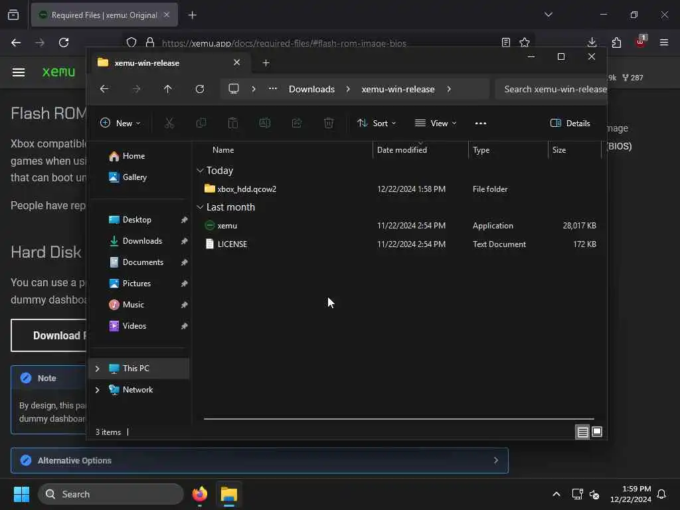Open Pictures in navigation pane
The height and width of the screenshot is (510, 680).
tap(137, 284)
